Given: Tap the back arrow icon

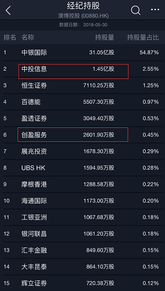Looking at the screenshot, I should pos(8,10).
